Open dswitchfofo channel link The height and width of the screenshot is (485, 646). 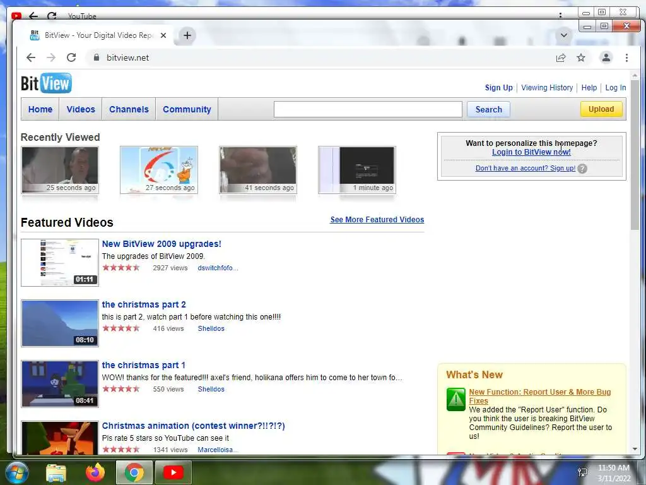[218, 268]
